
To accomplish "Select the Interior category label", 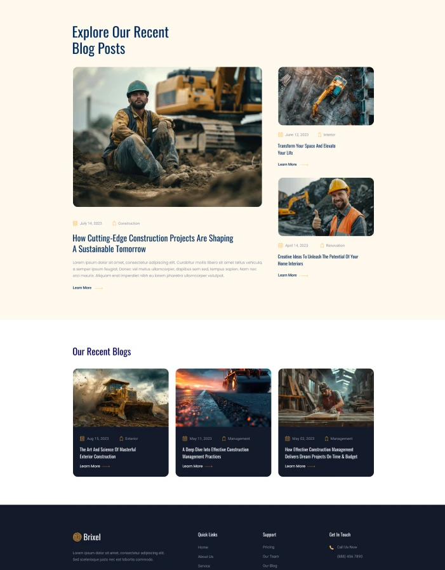I will pos(329,135).
